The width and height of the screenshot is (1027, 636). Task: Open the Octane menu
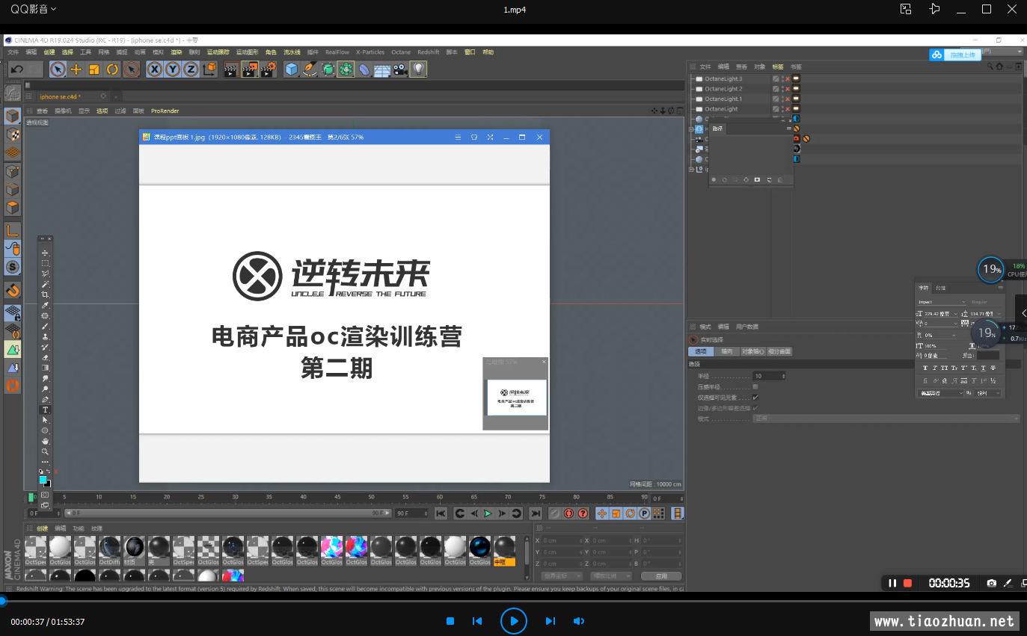[x=401, y=52]
